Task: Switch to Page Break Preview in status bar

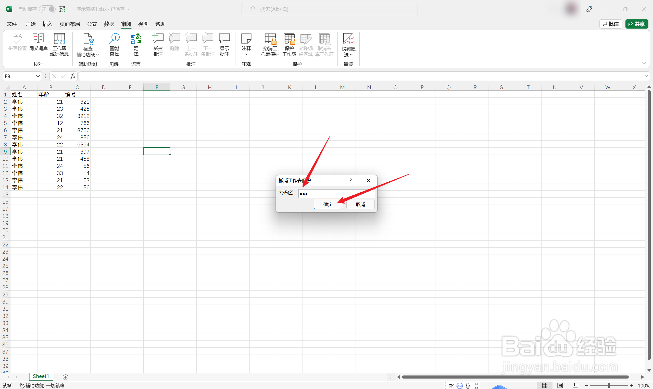Action: coord(575,385)
